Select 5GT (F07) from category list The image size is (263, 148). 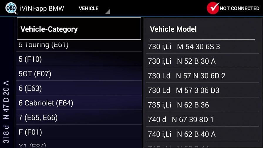click(x=79, y=73)
